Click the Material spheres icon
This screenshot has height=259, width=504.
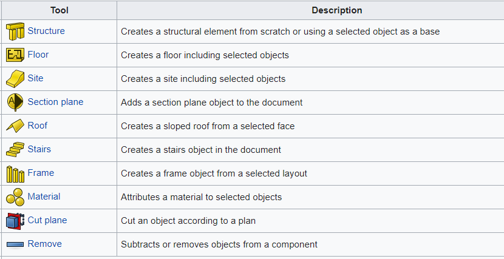coord(15,197)
